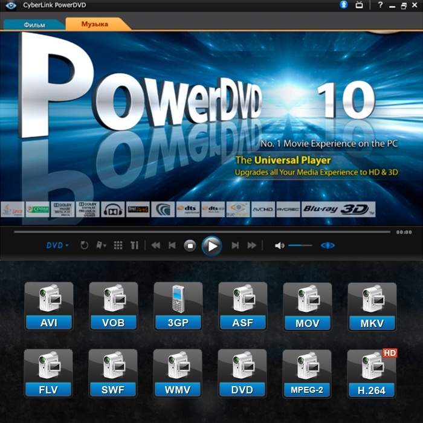Select the MOV format icon
The width and height of the screenshot is (423, 423).
[x=308, y=307]
